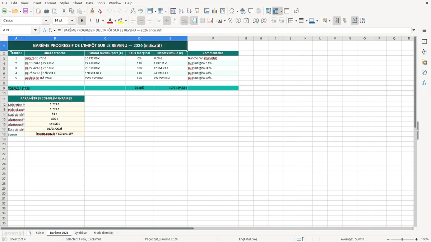Screen dimensions: 431x242
Task: Open sidebar Gallery panel icon
Action: tap(424, 62)
